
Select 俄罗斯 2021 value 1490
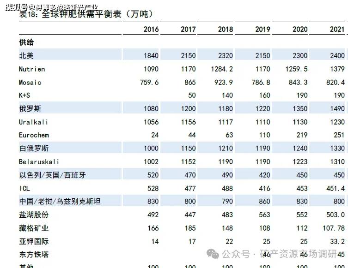coord(337,109)
